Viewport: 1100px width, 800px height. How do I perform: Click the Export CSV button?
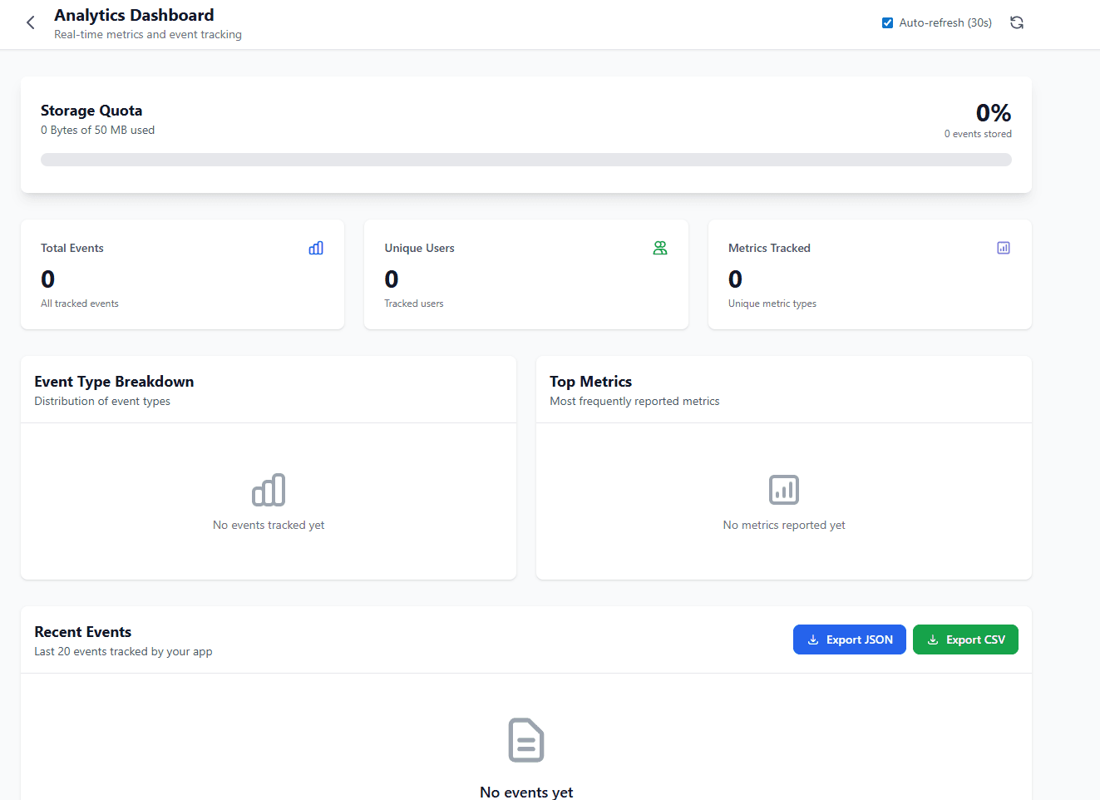tap(965, 640)
